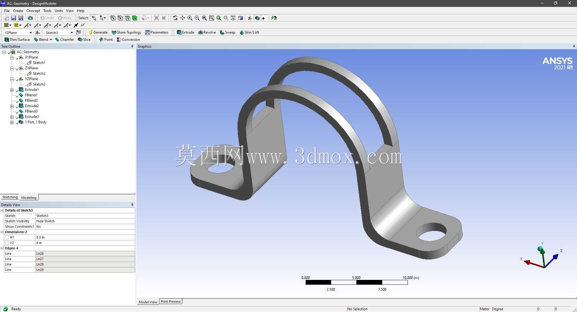Switch to the Print Preview tab
The width and height of the screenshot is (577, 312).
click(x=171, y=301)
